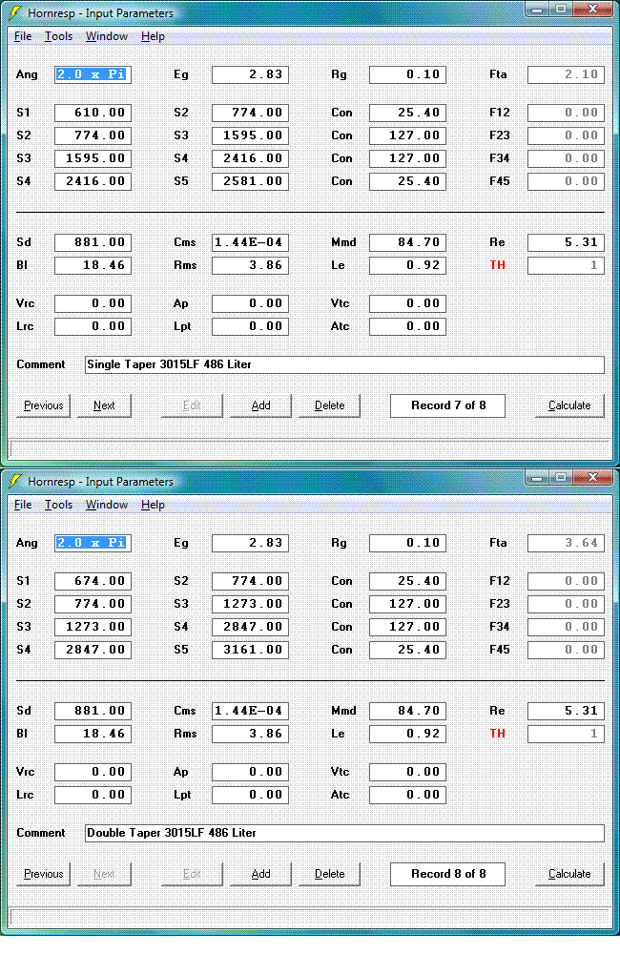
Task: Open Help menu in Record 7 window
Action: pyautogui.click(x=153, y=36)
